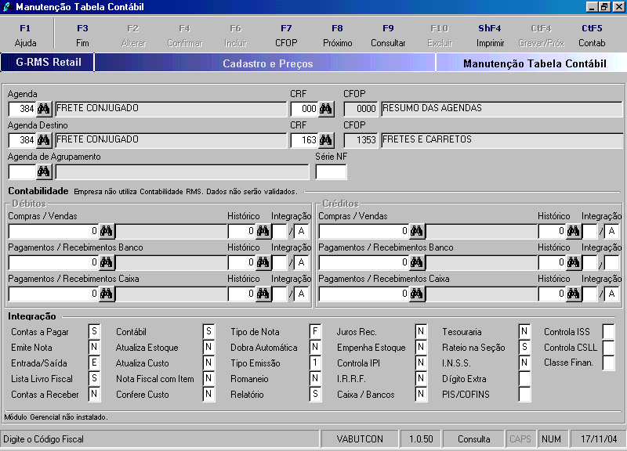
Task: Click the F1 Ajuda toolbar button
Action: pyautogui.click(x=25, y=35)
